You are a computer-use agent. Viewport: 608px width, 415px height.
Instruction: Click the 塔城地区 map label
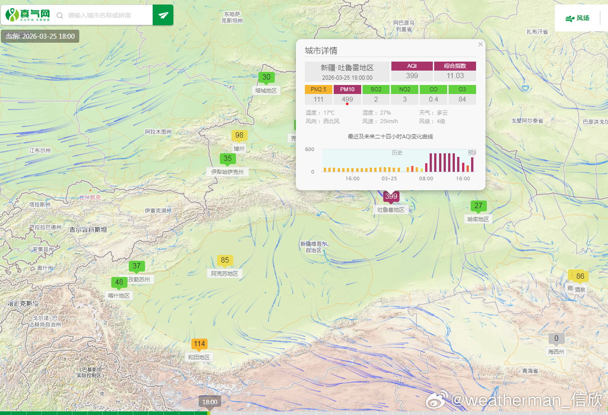266,90
